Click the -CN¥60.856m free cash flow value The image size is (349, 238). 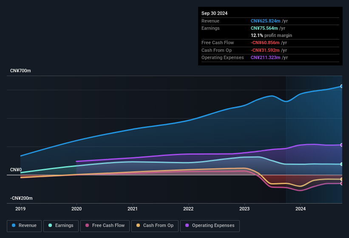point(265,42)
